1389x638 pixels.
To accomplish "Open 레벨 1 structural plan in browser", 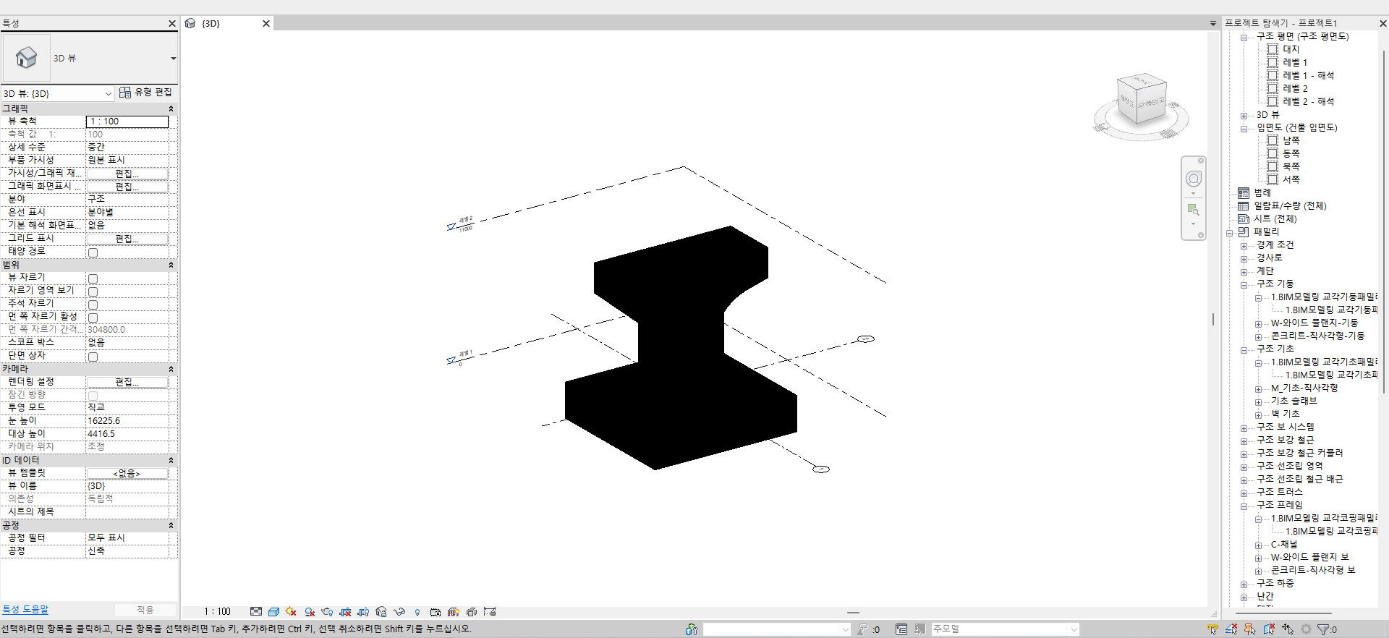I will 1295,63.
